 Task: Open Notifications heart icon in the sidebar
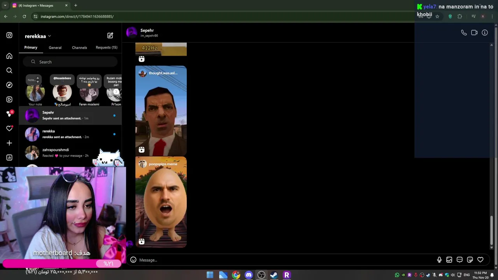click(9, 128)
